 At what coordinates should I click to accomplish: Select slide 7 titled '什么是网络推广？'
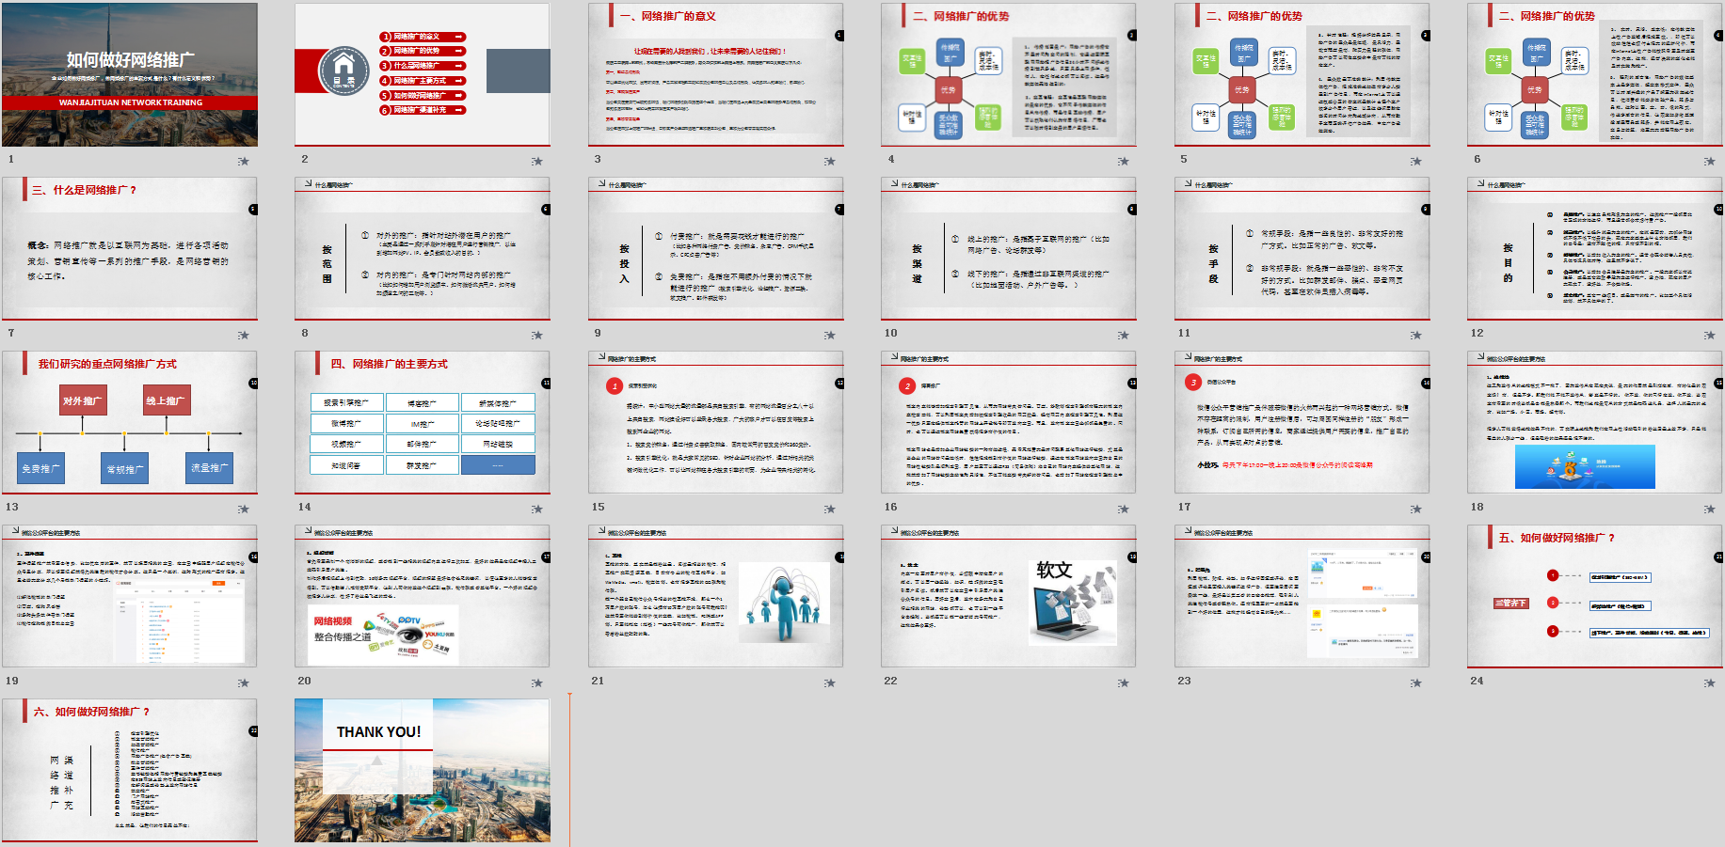point(130,248)
